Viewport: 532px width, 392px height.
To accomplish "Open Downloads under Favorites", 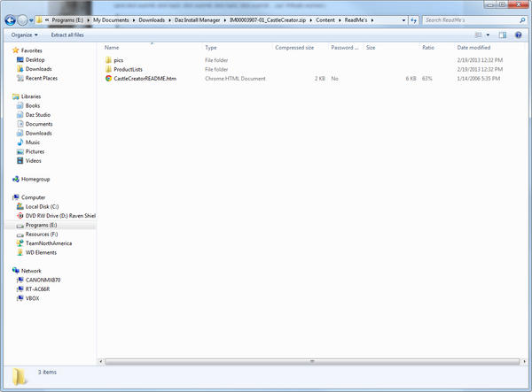I will [39, 69].
